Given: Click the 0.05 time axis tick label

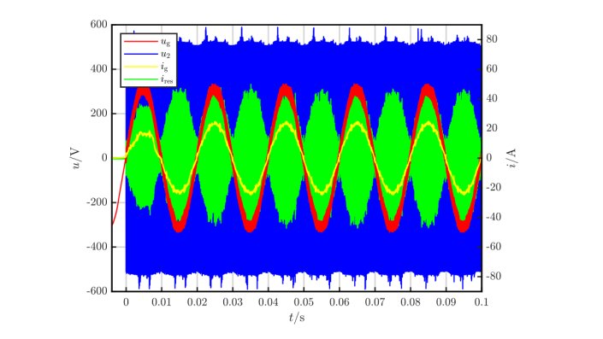Looking at the screenshot, I should coord(304,302).
